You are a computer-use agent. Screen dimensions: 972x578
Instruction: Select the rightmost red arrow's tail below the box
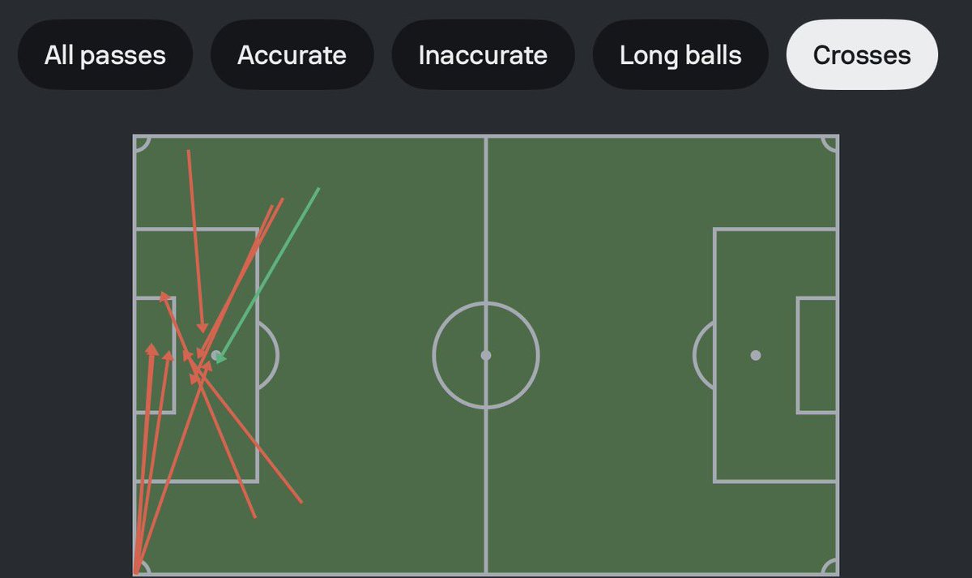300,501
